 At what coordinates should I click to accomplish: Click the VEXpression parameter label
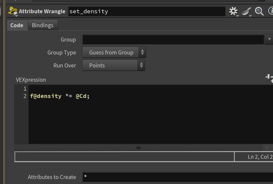(31, 80)
